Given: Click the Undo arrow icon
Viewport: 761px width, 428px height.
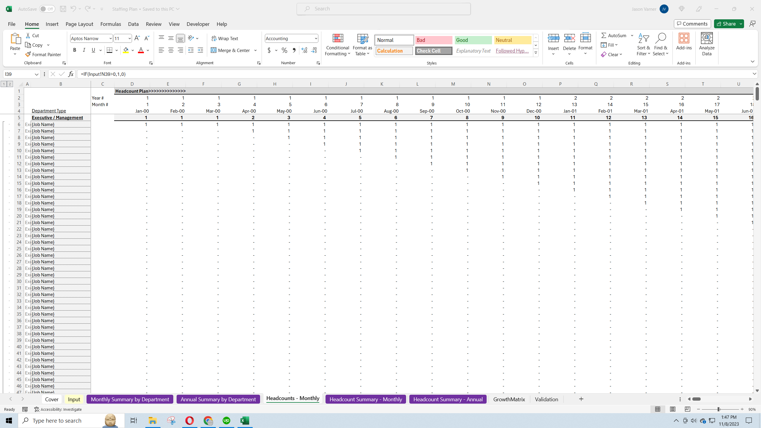Looking at the screenshot, I should pos(73,9).
